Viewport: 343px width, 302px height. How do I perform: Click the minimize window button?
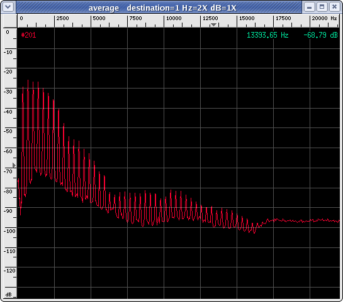[x=309, y=7]
